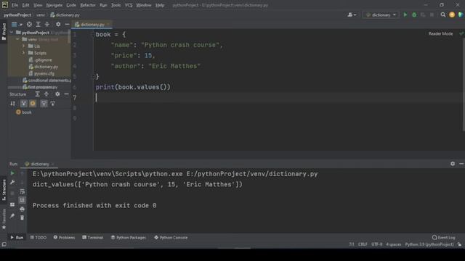Click Expand All in Project panel toolbar
Screen dimensions: 465x261
click(38, 24)
